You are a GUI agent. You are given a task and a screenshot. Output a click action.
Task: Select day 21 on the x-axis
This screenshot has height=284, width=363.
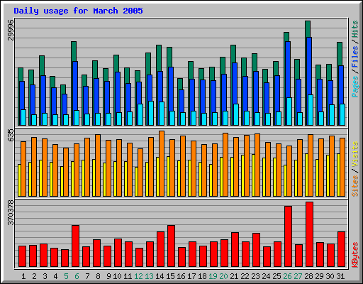coord(234,276)
